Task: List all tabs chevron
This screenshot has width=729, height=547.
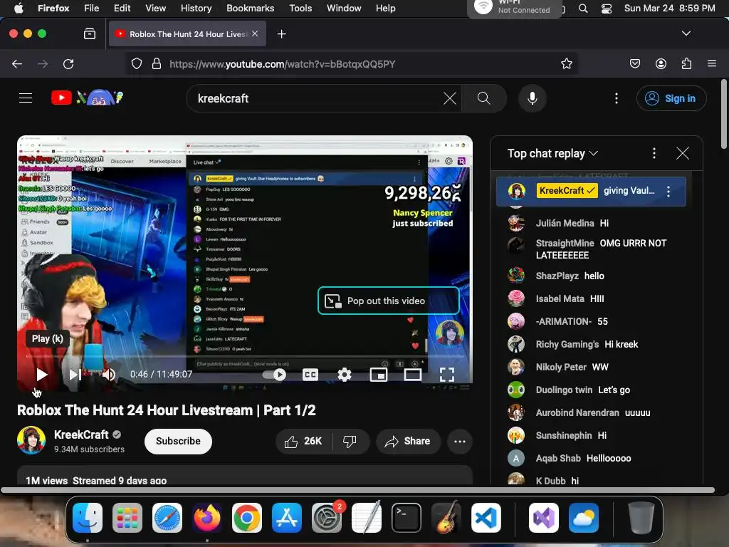Action: pos(686,33)
